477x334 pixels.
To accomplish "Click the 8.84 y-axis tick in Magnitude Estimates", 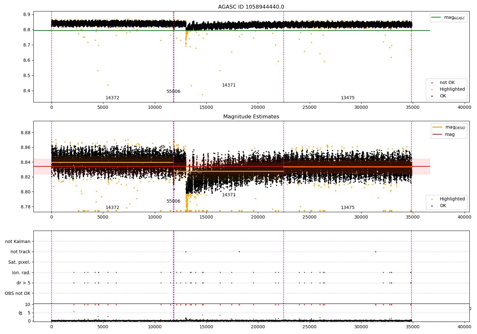I will [x=25, y=162].
